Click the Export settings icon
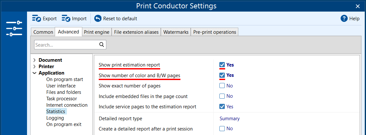This screenshot has height=135, width=366. click(x=36, y=19)
